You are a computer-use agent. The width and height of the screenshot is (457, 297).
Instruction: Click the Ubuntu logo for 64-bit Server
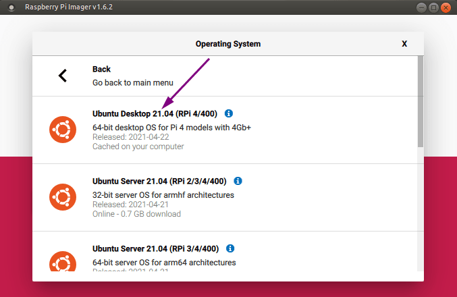63,262
